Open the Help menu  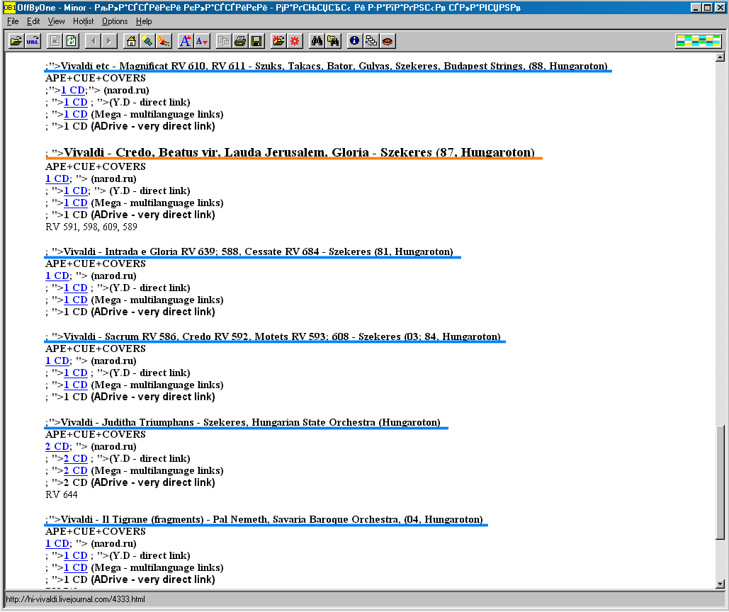[144, 21]
